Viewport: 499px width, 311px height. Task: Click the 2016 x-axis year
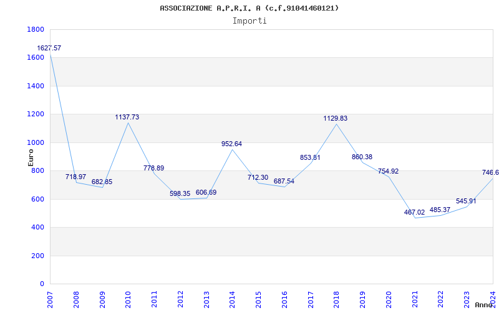tap(284, 299)
